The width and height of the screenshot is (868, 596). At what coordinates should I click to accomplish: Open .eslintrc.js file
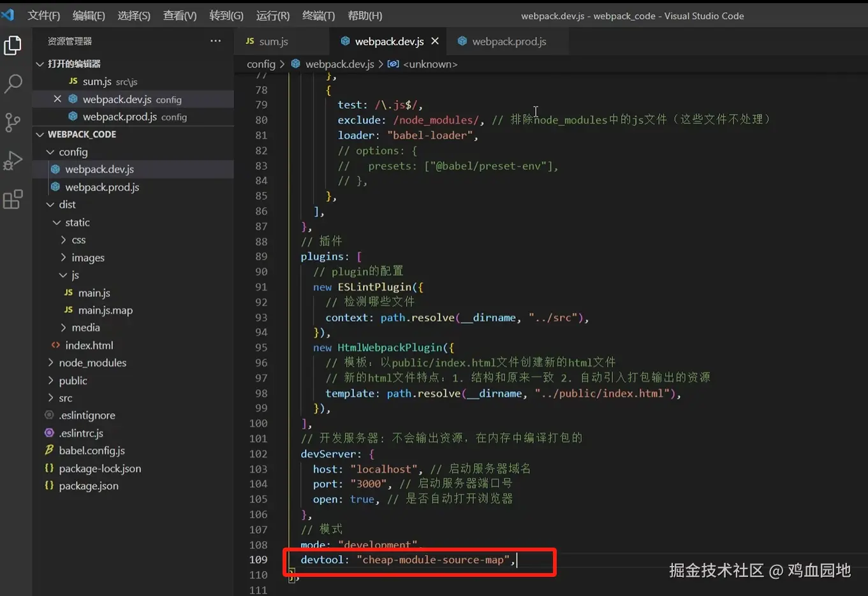[x=134, y=433]
